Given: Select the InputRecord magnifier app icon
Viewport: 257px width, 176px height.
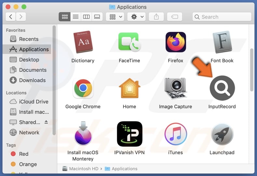Looking at the screenshot, I should tap(222, 88).
